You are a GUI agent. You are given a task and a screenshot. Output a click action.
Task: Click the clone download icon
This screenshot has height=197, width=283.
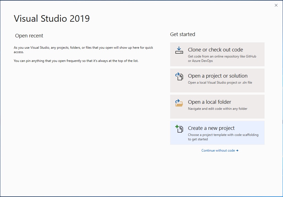(179, 50)
